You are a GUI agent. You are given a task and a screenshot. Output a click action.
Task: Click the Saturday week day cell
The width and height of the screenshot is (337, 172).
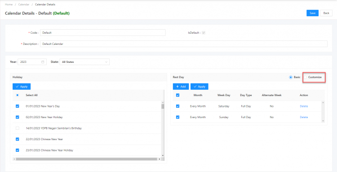(224, 106)
